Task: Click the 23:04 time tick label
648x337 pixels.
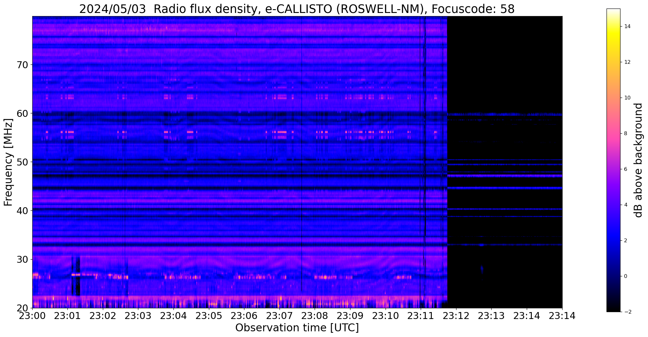Action: pos(173,316)
